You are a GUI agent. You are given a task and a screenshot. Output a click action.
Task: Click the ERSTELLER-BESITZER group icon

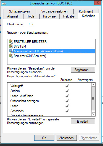(11, 41)
